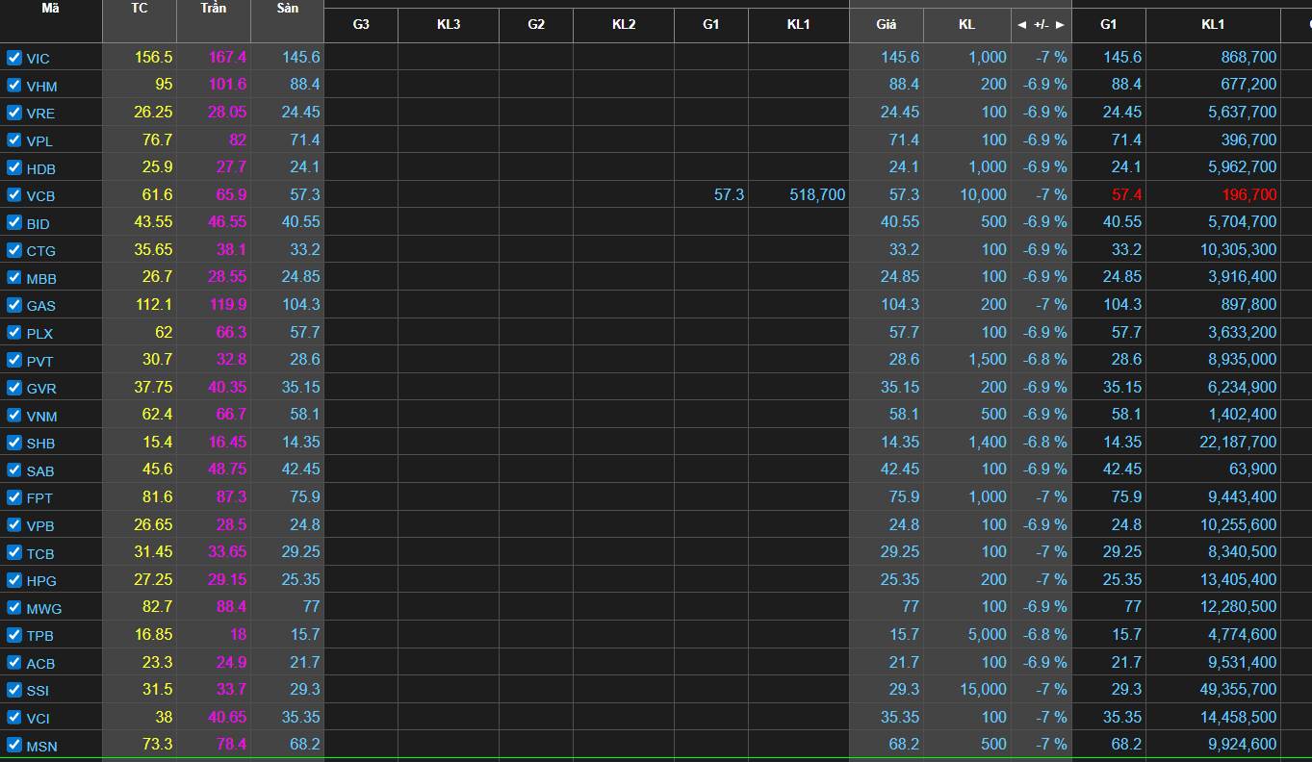Click FPT ceiling price 87.3

point(231,496)
